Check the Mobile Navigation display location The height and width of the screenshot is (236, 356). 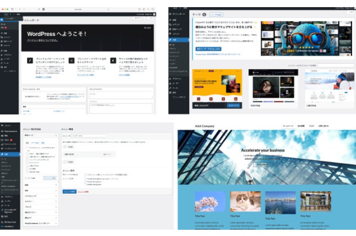coord(85,184)
